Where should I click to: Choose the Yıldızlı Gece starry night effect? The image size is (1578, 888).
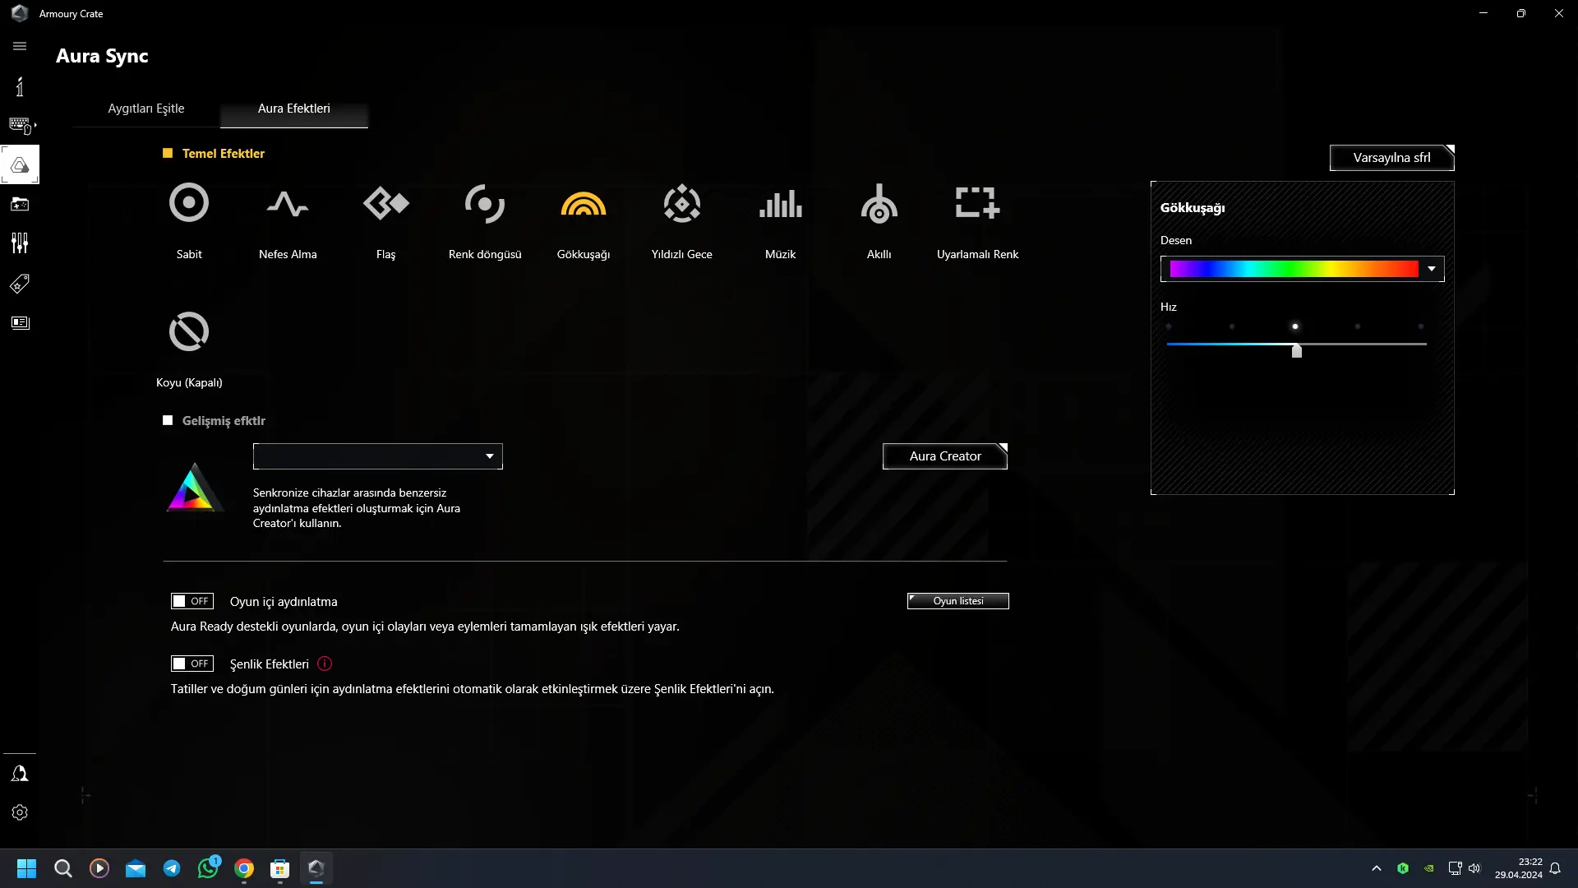click(682, 203)
